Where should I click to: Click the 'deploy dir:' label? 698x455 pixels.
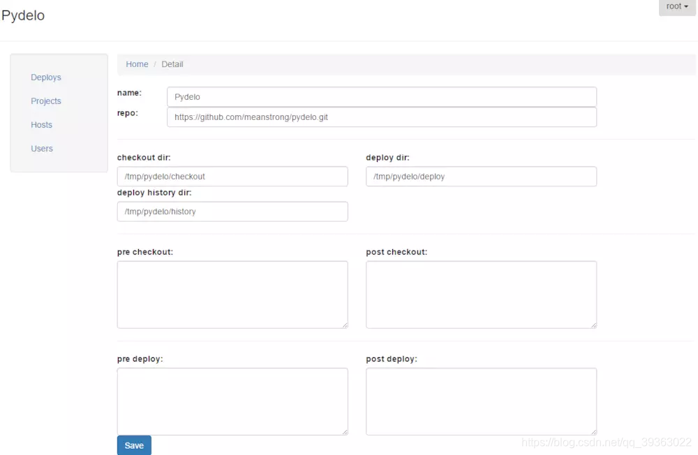(x=387, y=158)
